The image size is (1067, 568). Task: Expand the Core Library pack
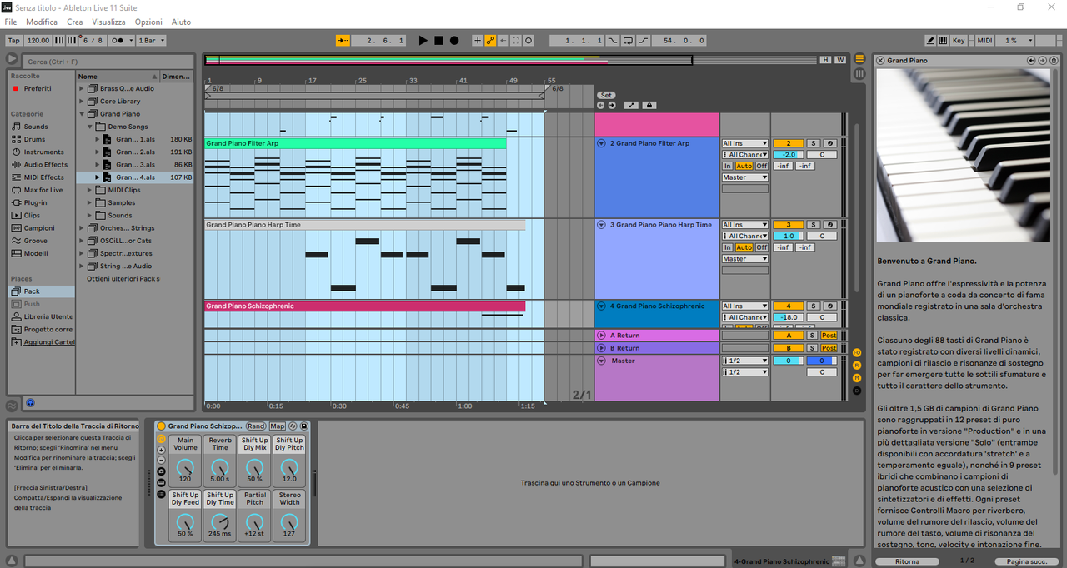coord(82,102)
